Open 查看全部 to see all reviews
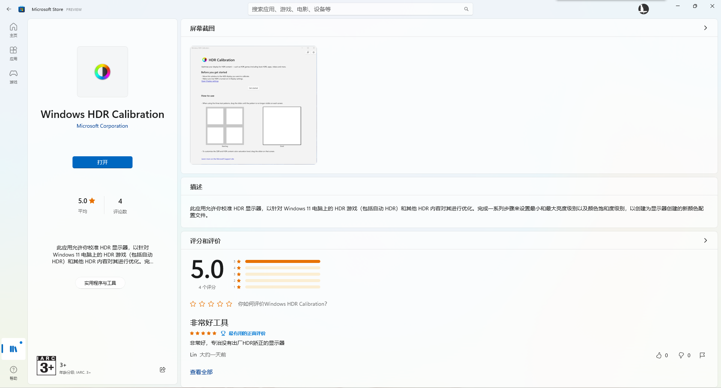The height and width of the screenshot is (388, 721). (201, 371)
